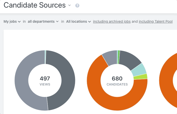The width and height of the screenshot is (177, 114).
Task: Open the all departments filter dropdown
Action: pyautogui.click(x=43, y=21)
